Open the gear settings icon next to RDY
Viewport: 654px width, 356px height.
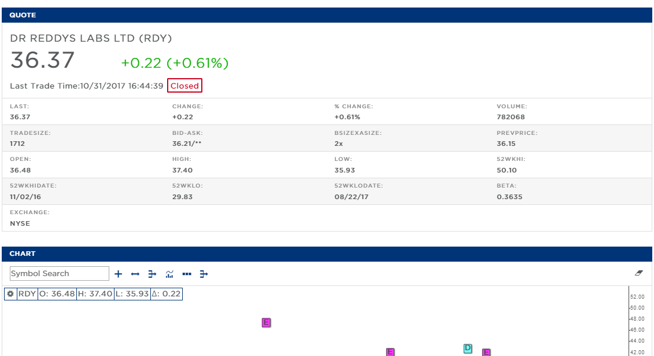tap(10, 293)
